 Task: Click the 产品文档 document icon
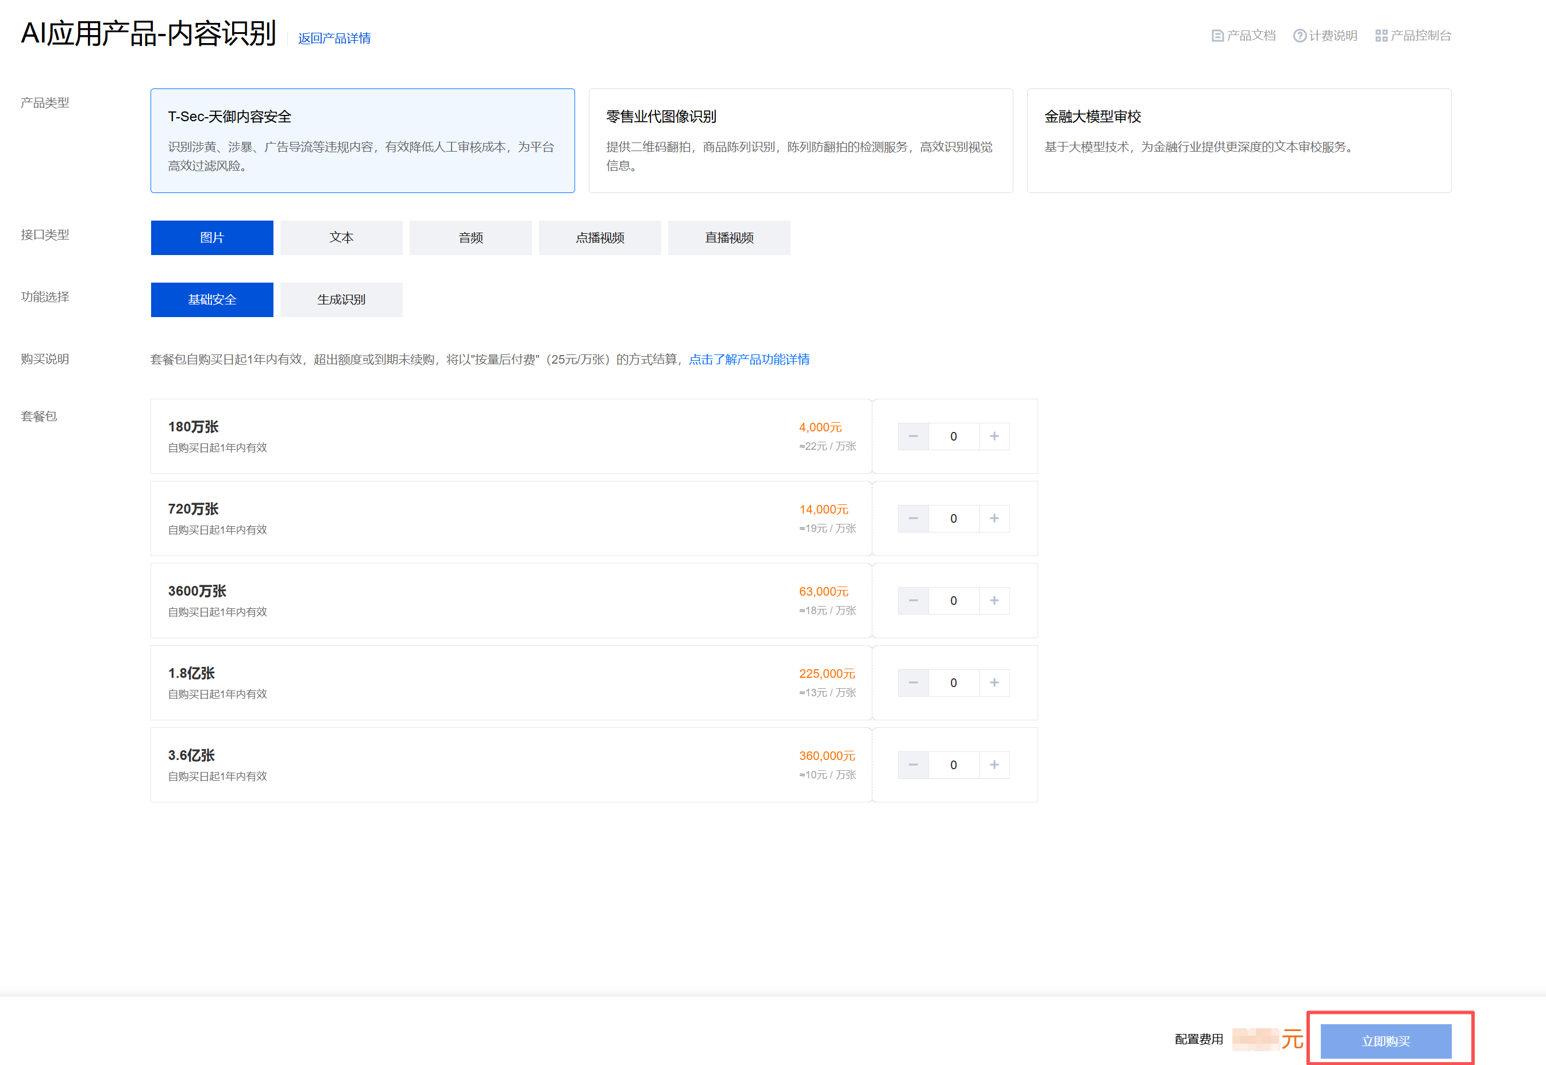(1217, 36)
